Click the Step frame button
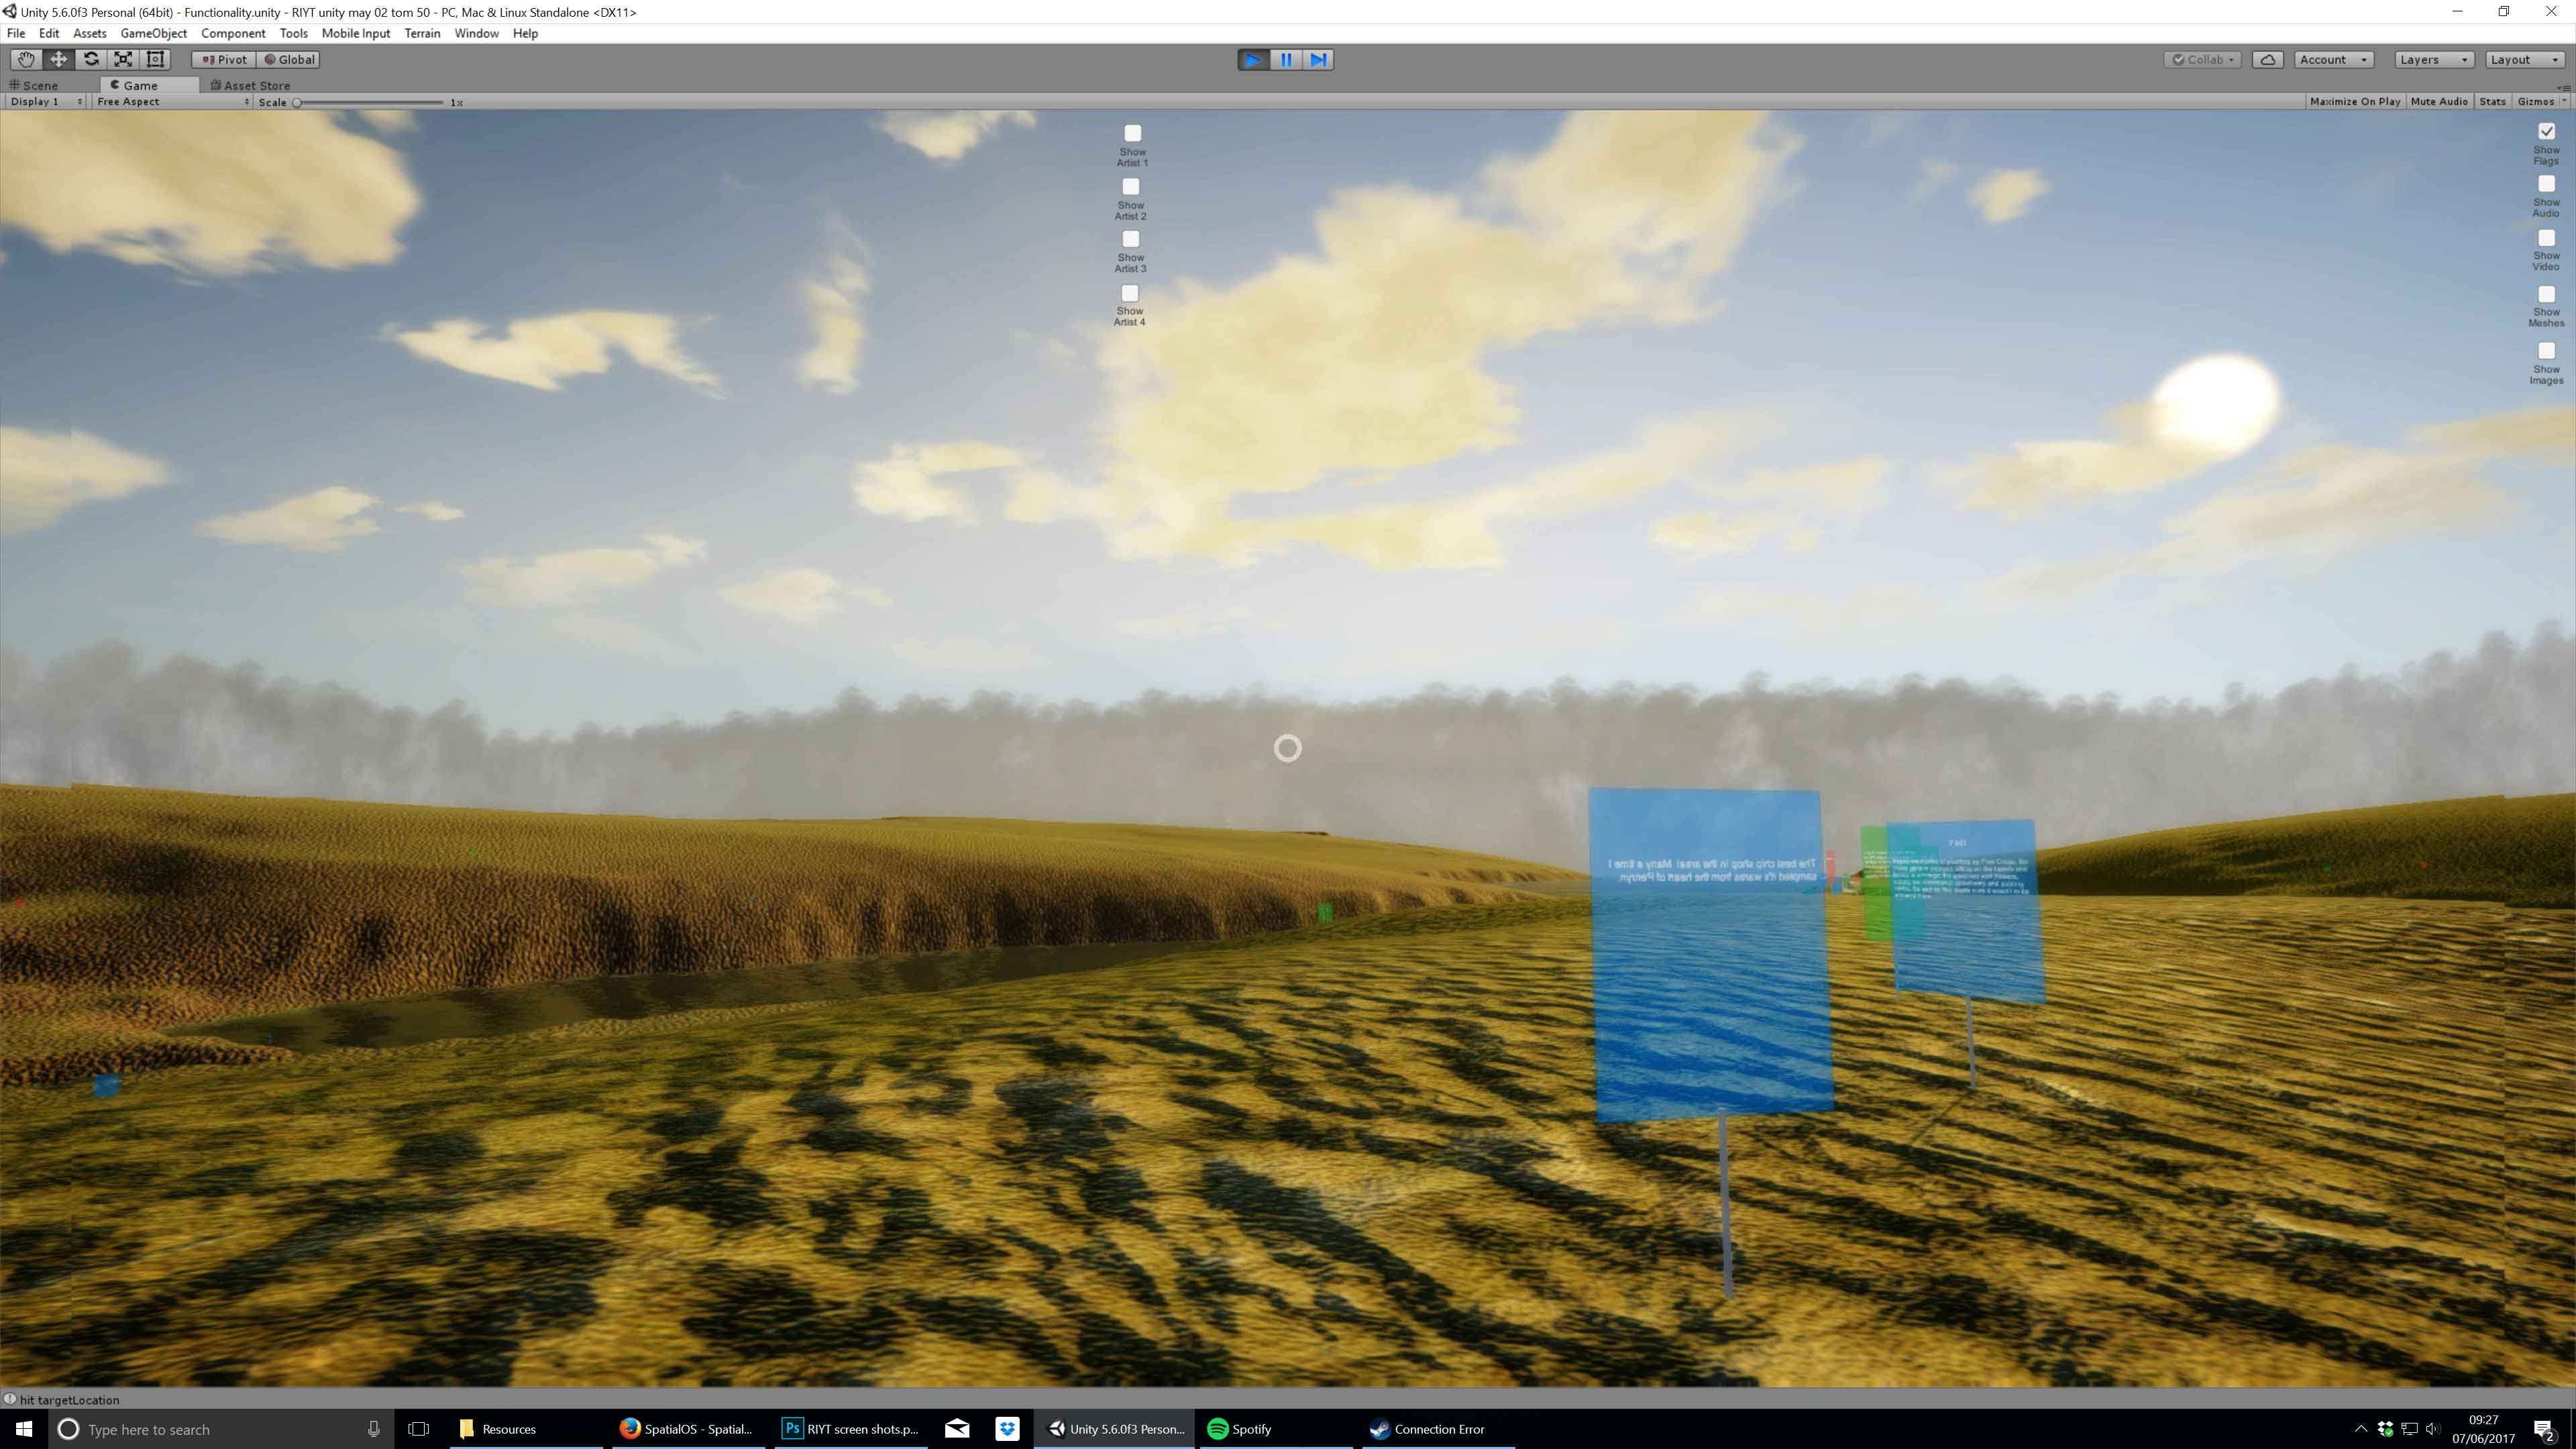Screen dimensions: 2576x1449 point(1319,60)
